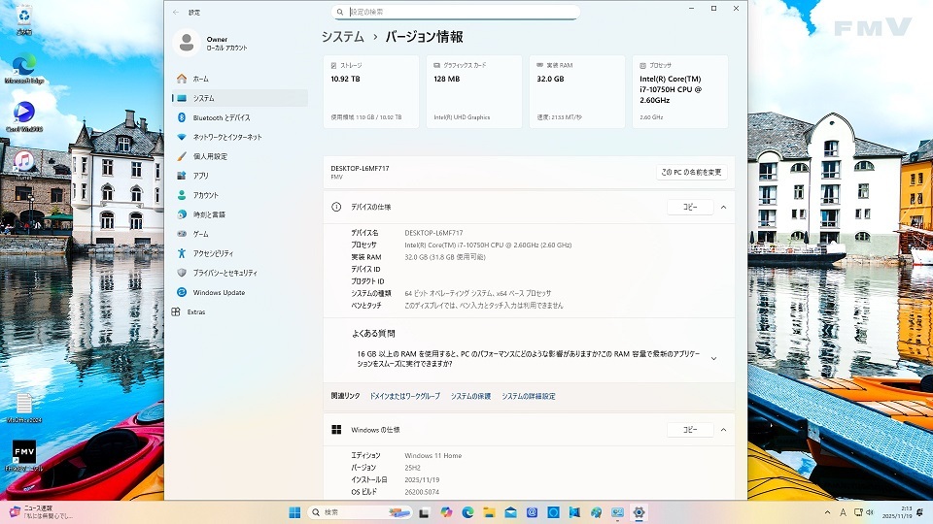The image size is (933, 524).
Task: Go to the アカウント settings page
Action: pos(205,195)
